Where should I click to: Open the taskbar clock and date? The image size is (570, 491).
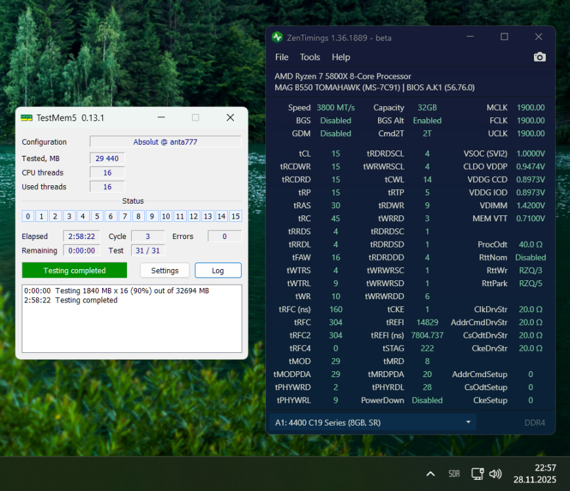(x=535, y=474)
